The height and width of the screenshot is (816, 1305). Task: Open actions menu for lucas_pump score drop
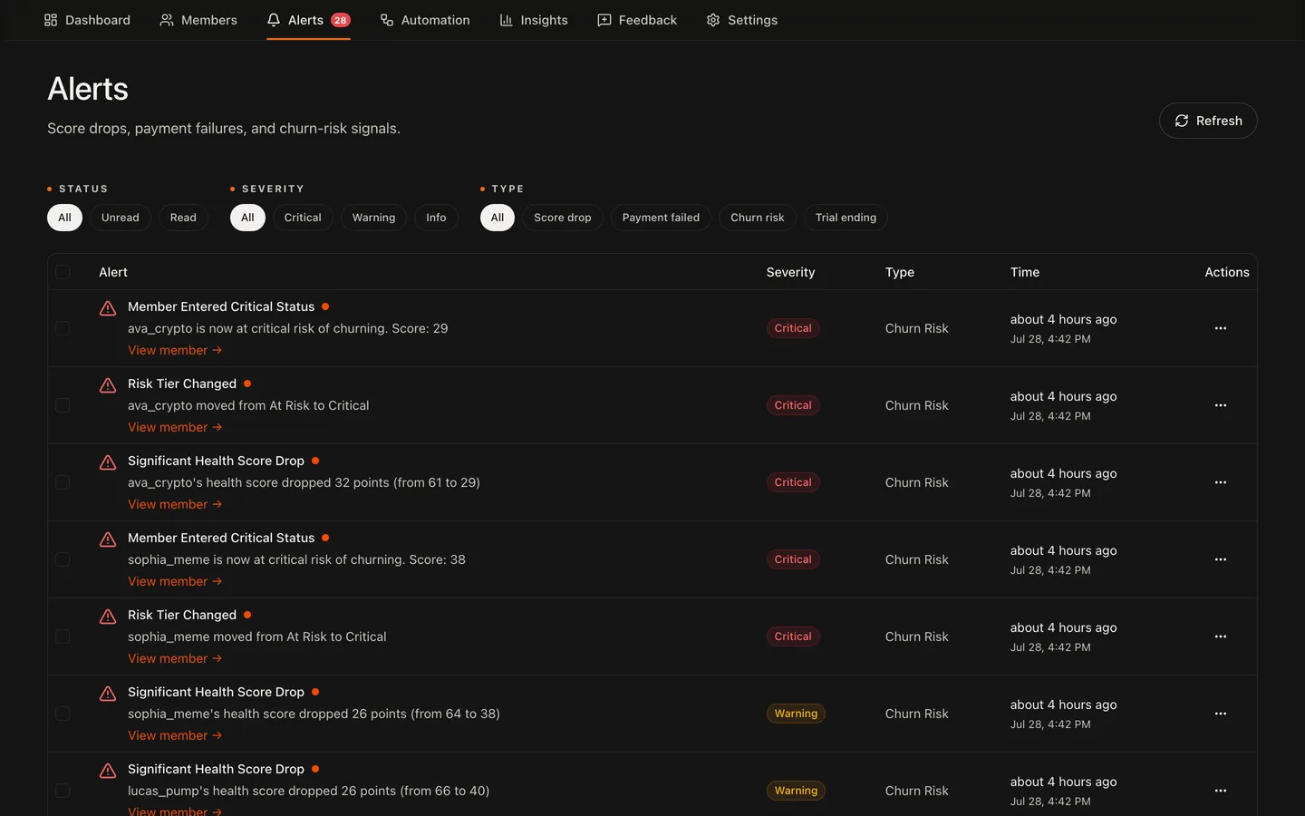click(x=1221, y=791)
